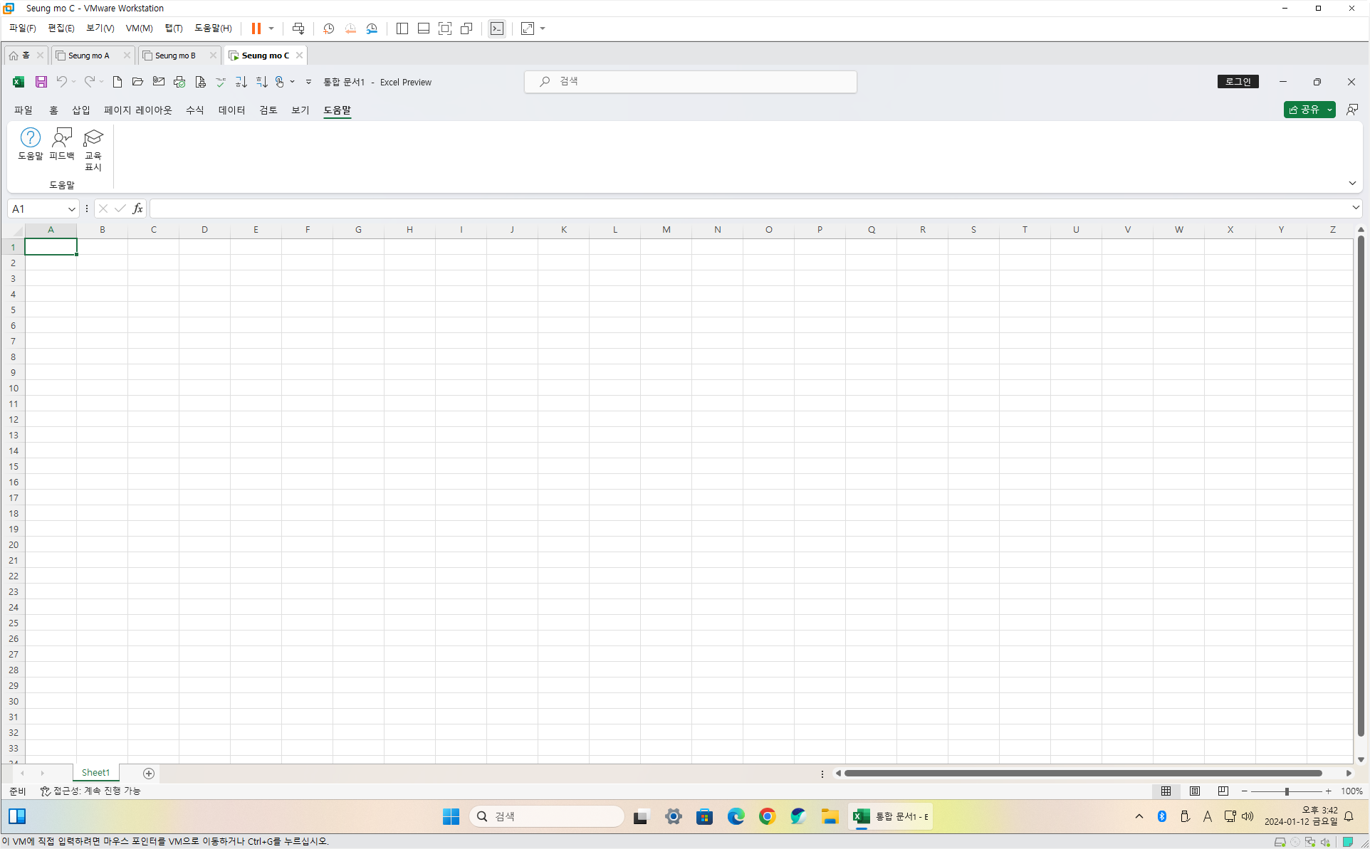Viewport: 1370px width, 849px height.
Task: Click the Open folder icon
Action: 138,82
